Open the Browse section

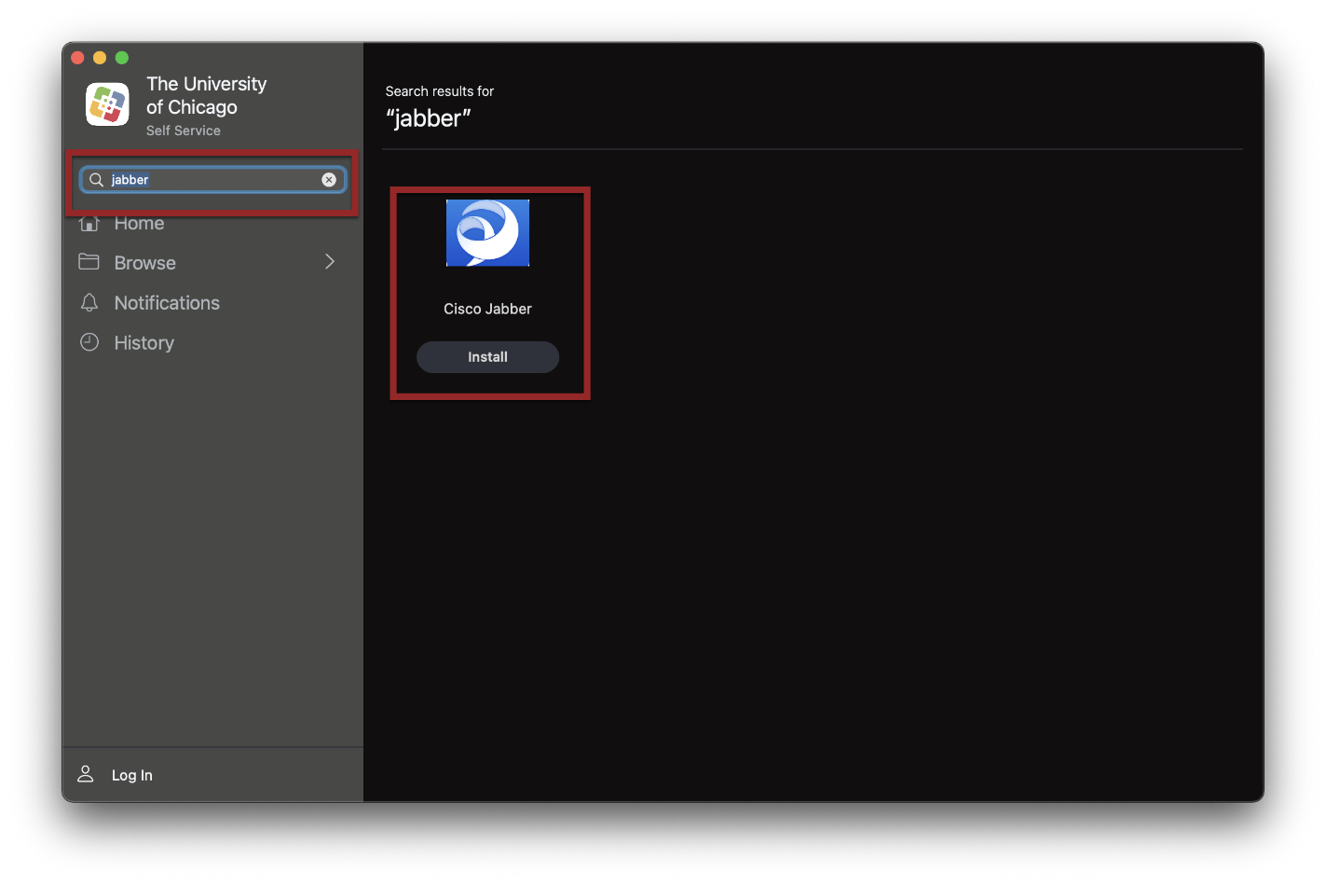pos(145,263)
